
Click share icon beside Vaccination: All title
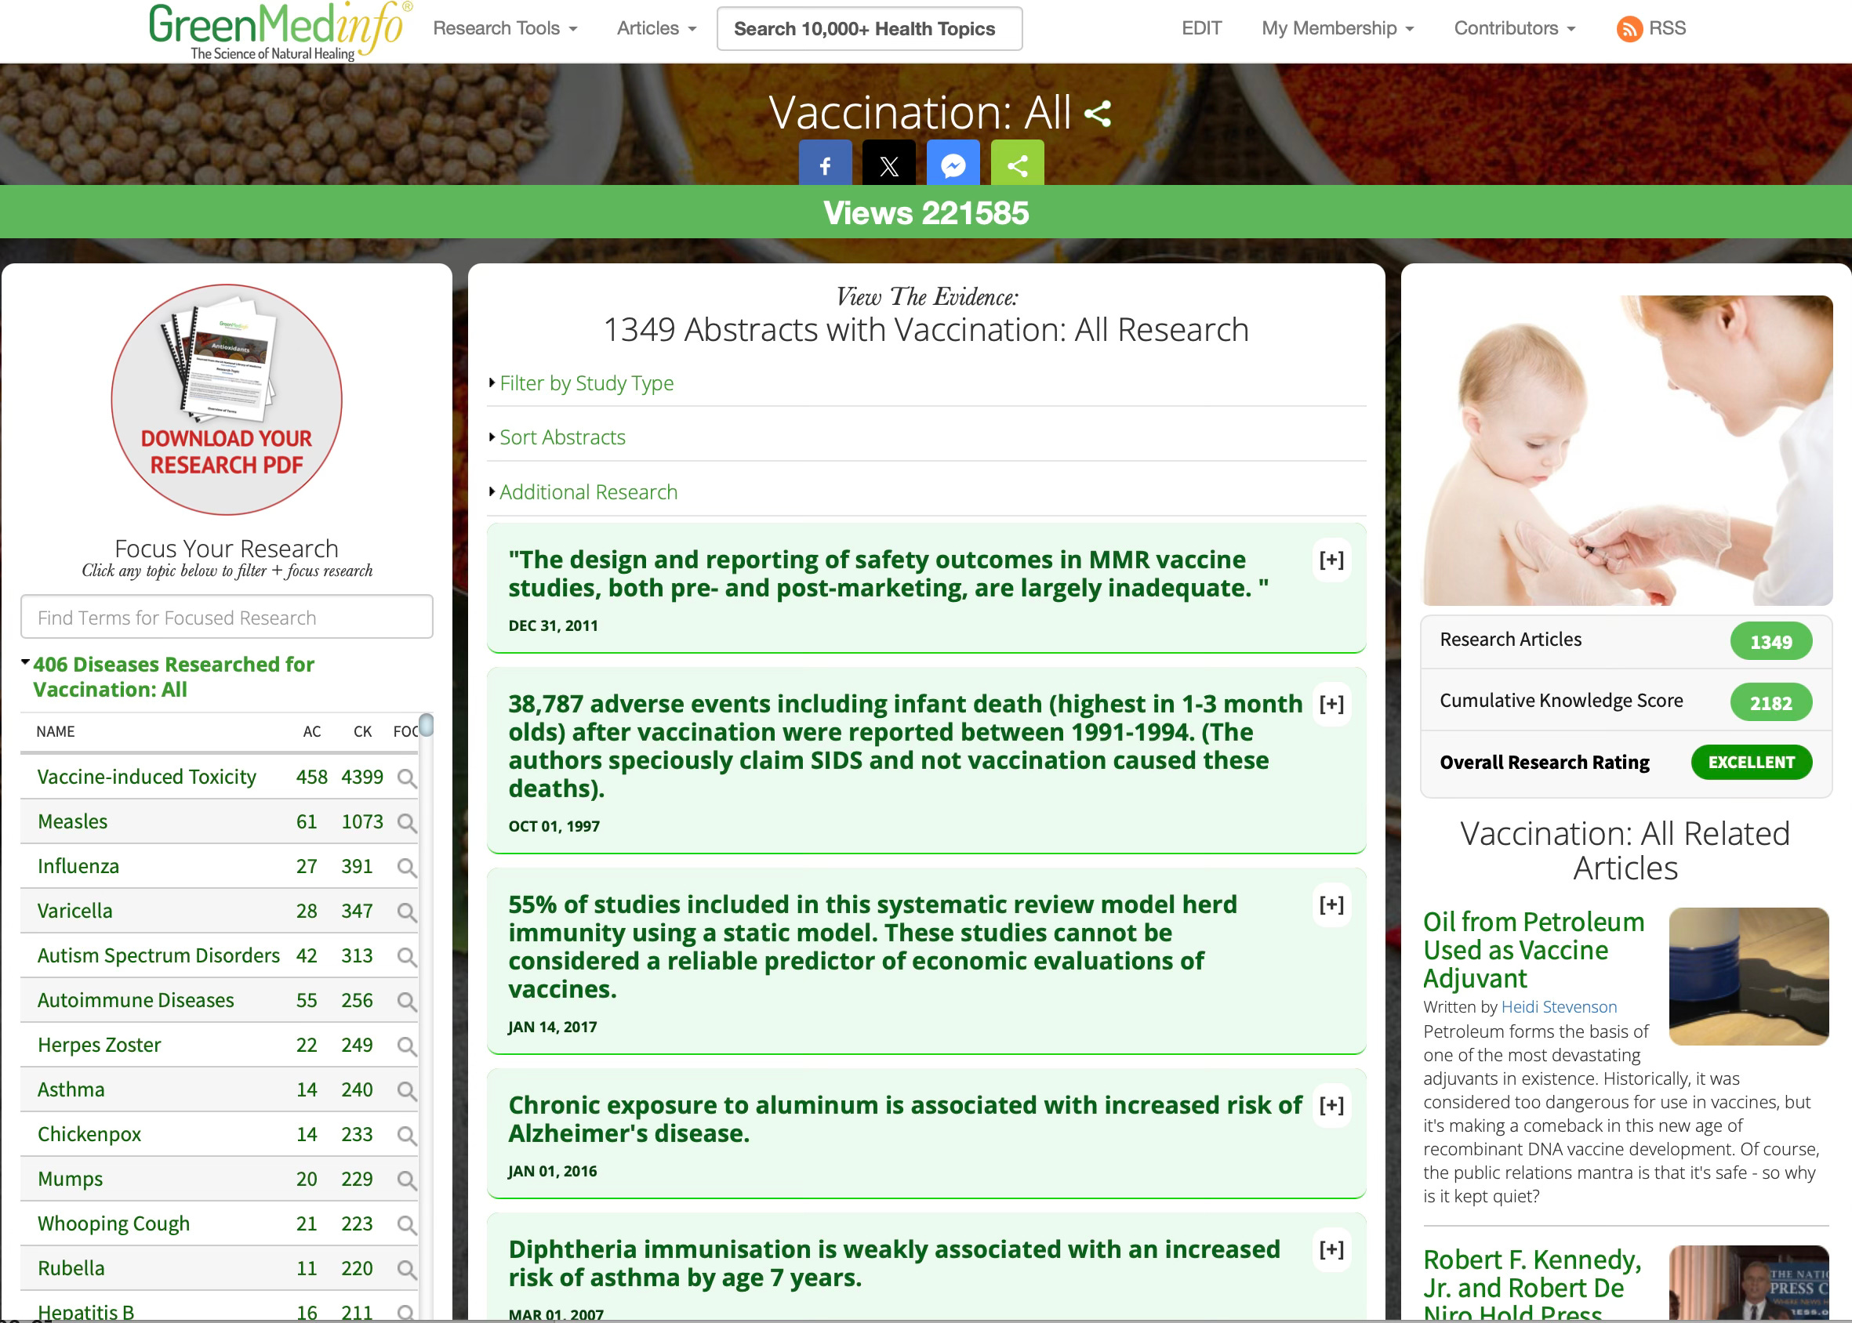(1098, 113)
